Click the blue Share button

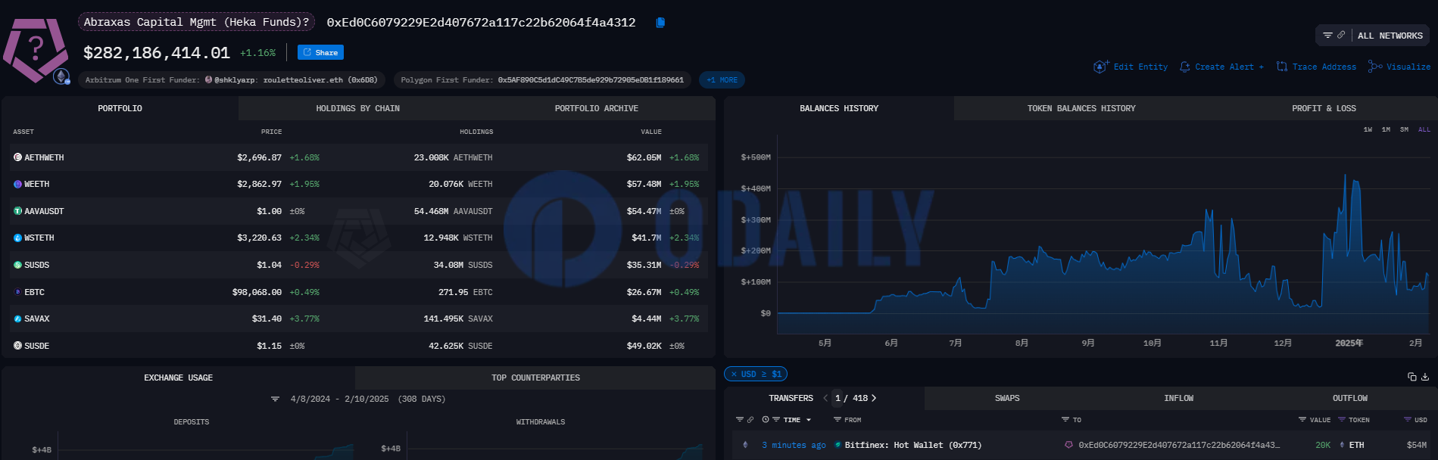320,52
